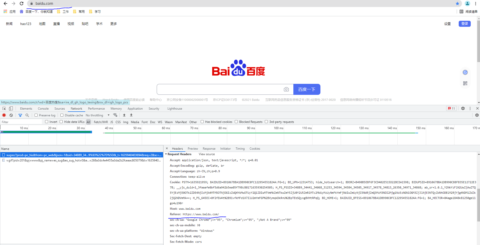Open the network search magnifier
This screenshot has width=480, height=245.
(27, 115)
